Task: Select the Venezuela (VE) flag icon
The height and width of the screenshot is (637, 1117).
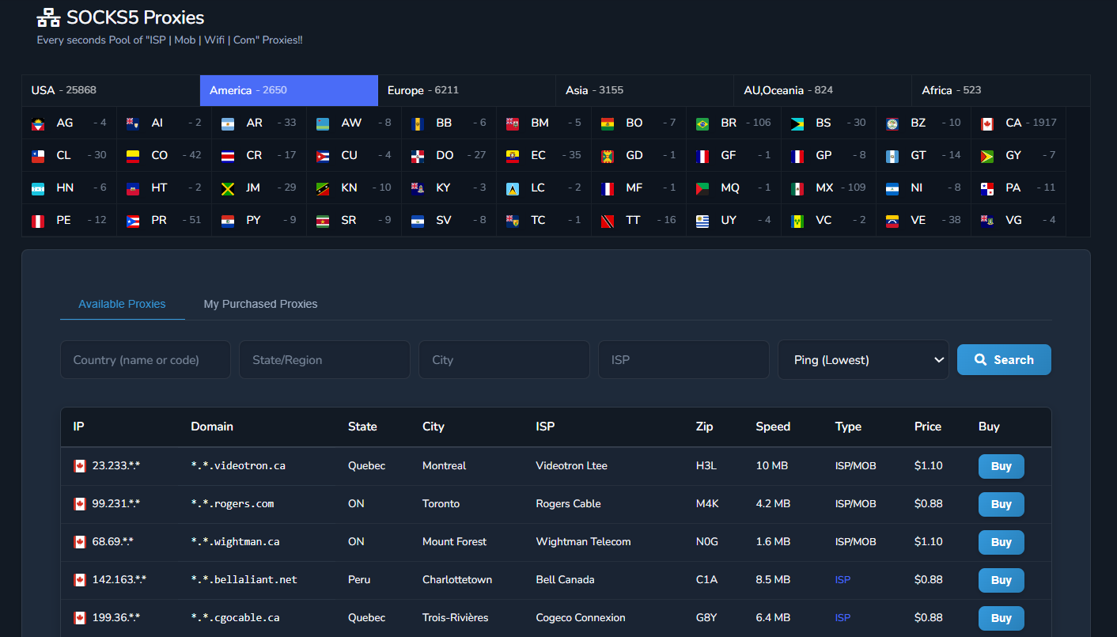Action: [892, 221]
